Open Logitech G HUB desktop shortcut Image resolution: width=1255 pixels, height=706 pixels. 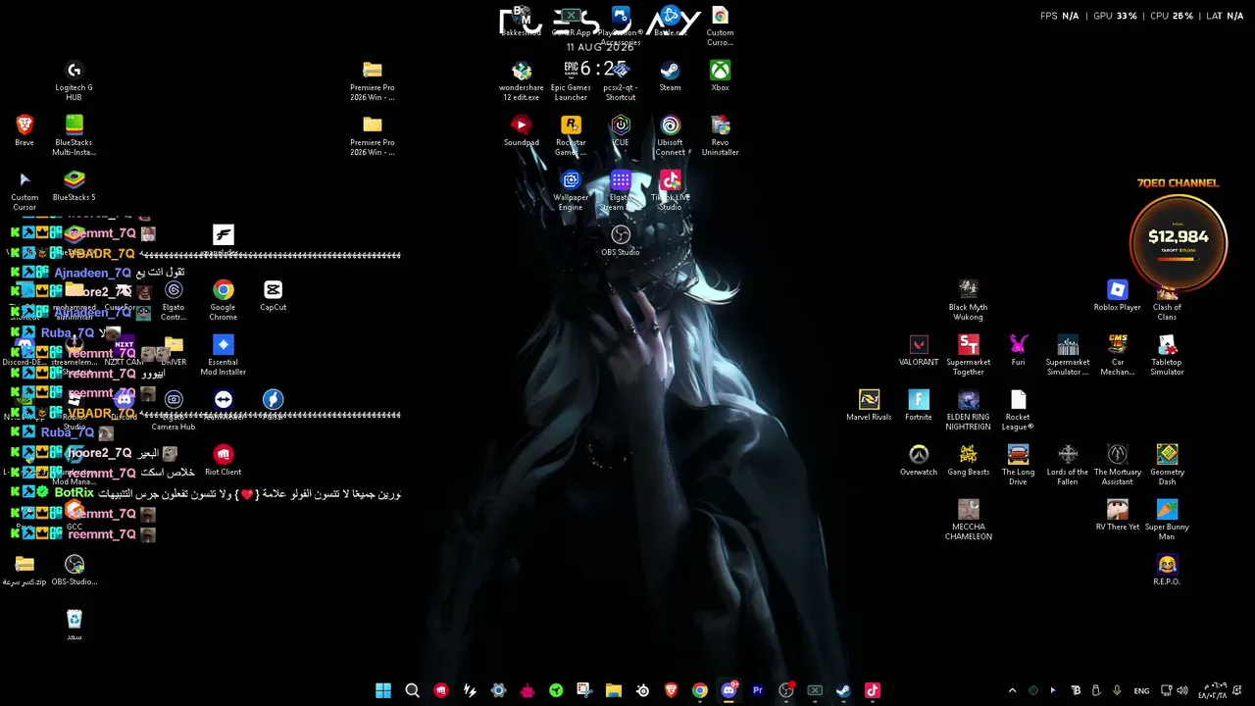(x=74, y=79)
